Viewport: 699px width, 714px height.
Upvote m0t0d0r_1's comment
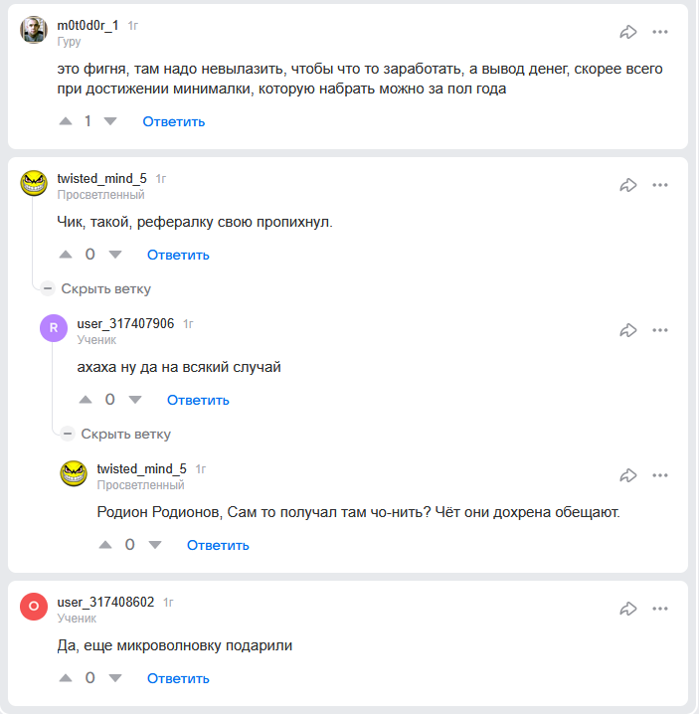[x=67, y=121]
